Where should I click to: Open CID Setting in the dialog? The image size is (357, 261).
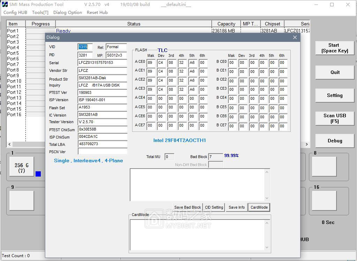coord(214,207)
